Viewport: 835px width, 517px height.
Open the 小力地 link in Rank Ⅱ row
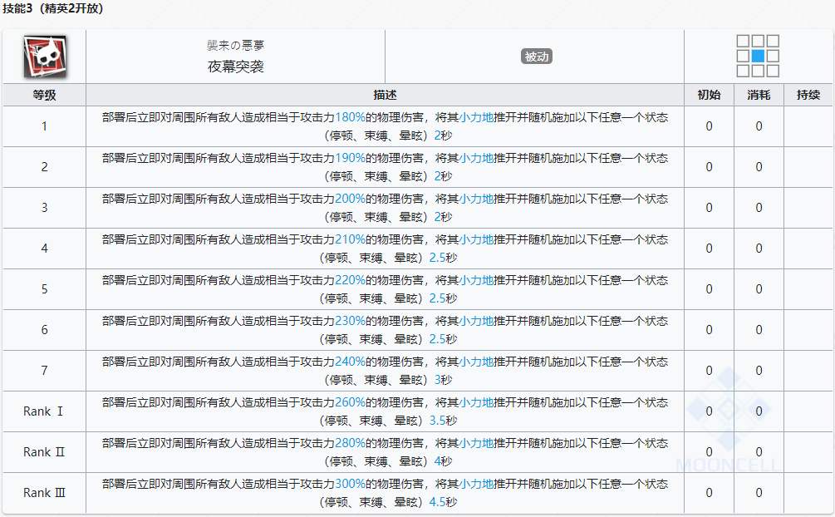coord(477,444)
